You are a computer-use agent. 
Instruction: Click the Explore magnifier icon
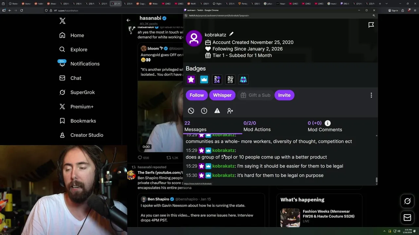tap(62, 50)
